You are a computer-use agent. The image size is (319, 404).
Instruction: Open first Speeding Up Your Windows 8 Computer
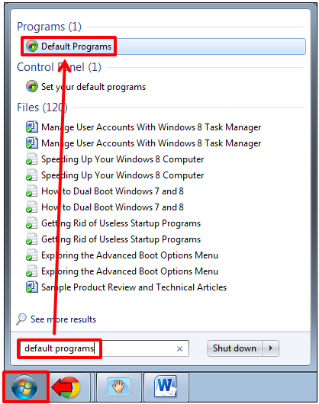click(114, 159)
